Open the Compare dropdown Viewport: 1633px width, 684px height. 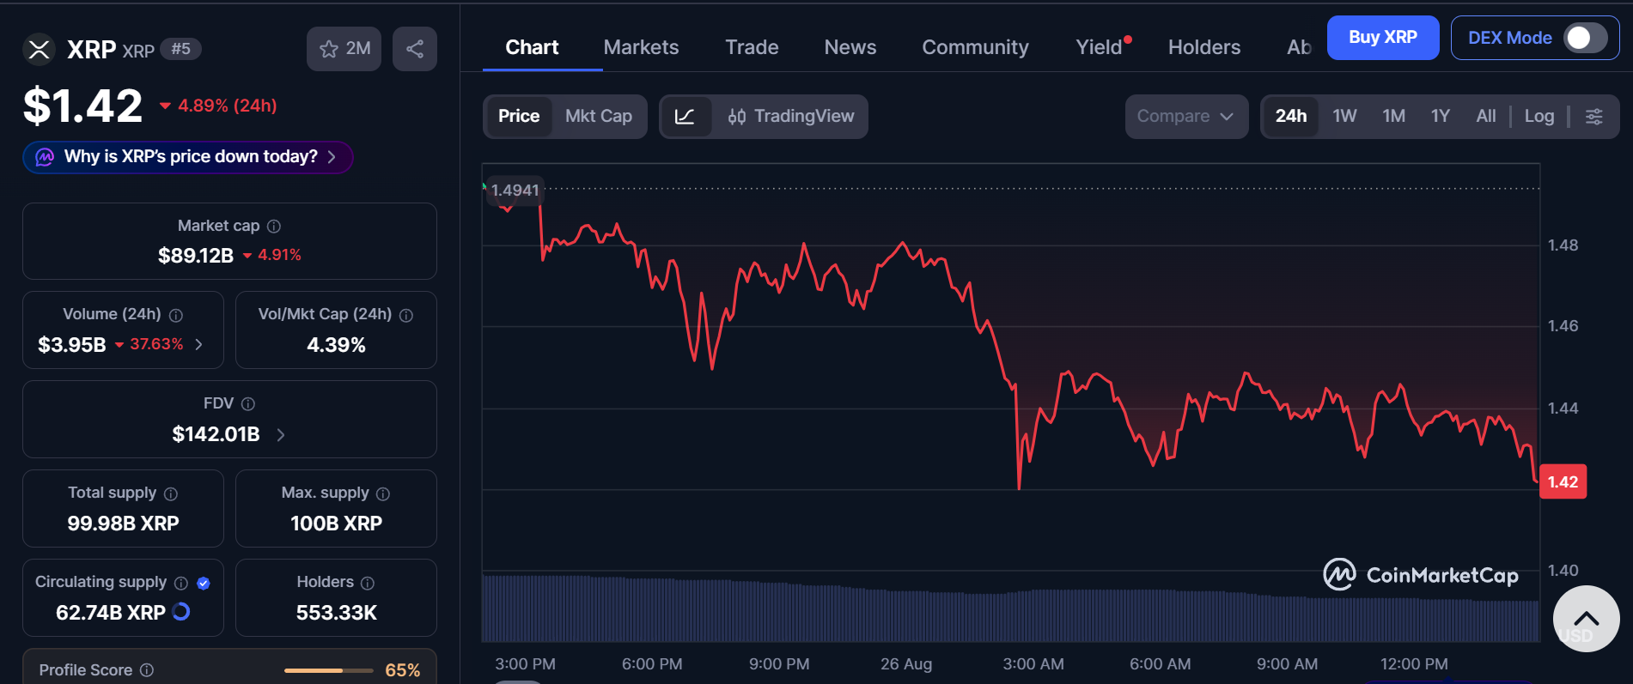1186,117
